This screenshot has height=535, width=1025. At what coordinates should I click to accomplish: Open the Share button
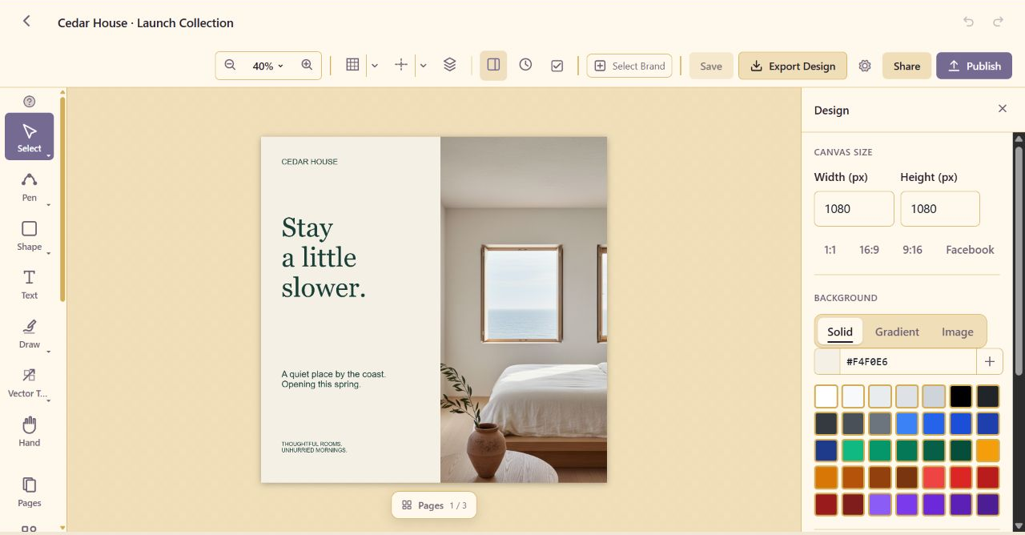[x=906, y=66]
